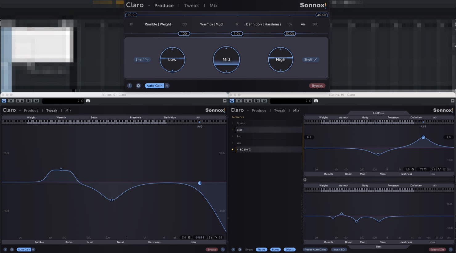Screen dimensions: 456x253
Task: Disable Auto Gain in the Produce view
Action: tap(154, 86)
